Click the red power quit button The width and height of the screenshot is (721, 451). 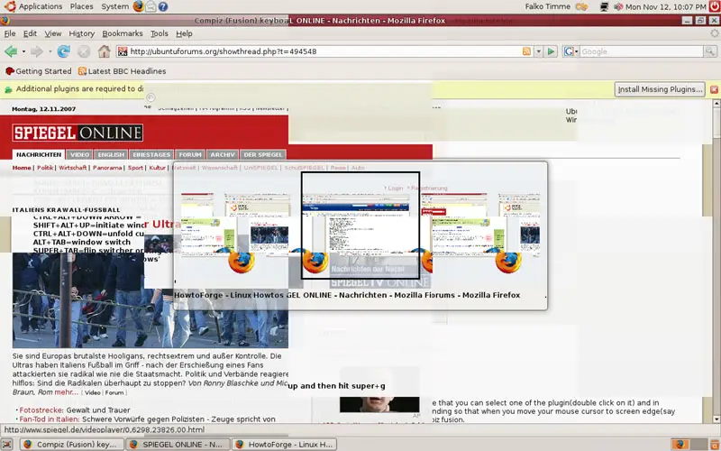[714, 6]
